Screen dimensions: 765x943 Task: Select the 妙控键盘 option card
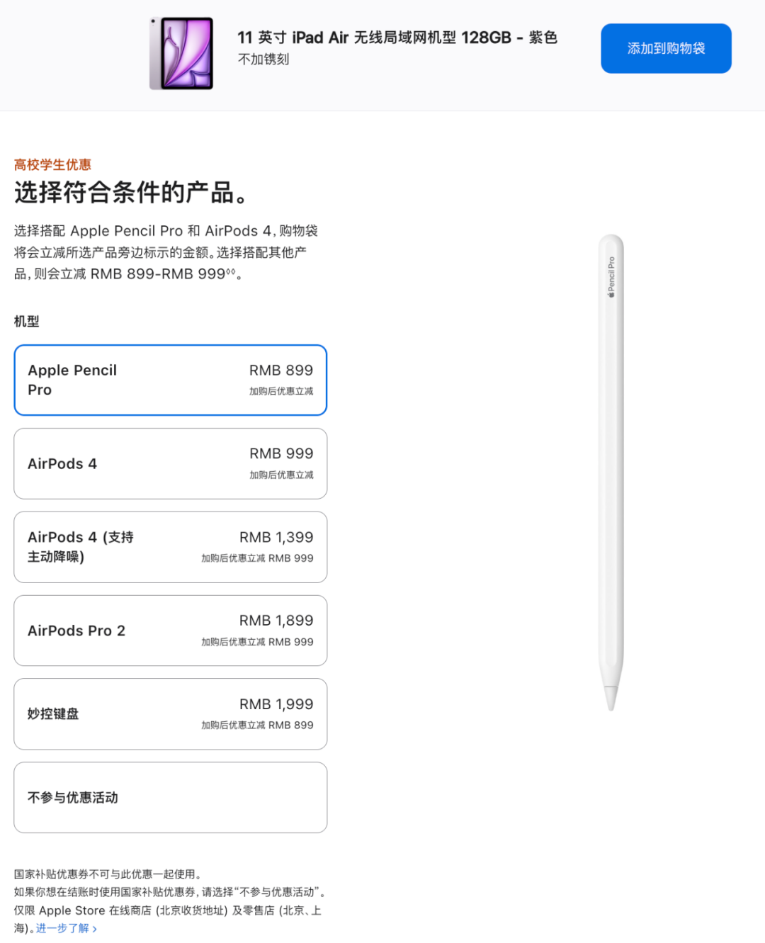coord(170,714)
